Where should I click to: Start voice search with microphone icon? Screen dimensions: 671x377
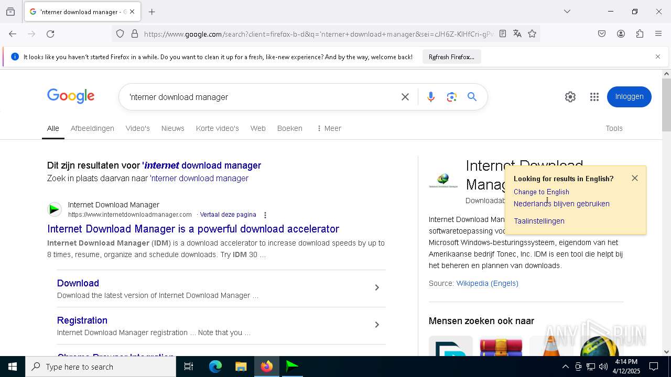point(430,97)
